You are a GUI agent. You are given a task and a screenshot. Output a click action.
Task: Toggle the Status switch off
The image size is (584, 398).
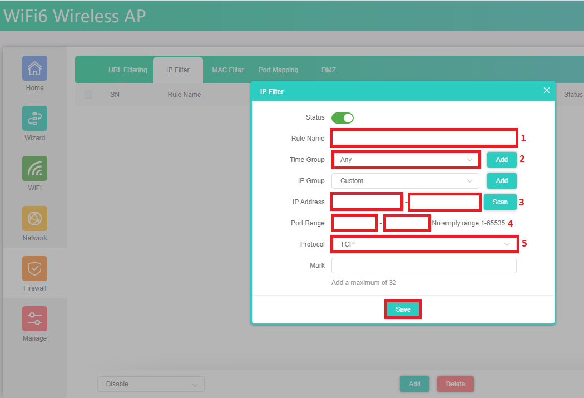pyautogui.click(x=343, y=118)
